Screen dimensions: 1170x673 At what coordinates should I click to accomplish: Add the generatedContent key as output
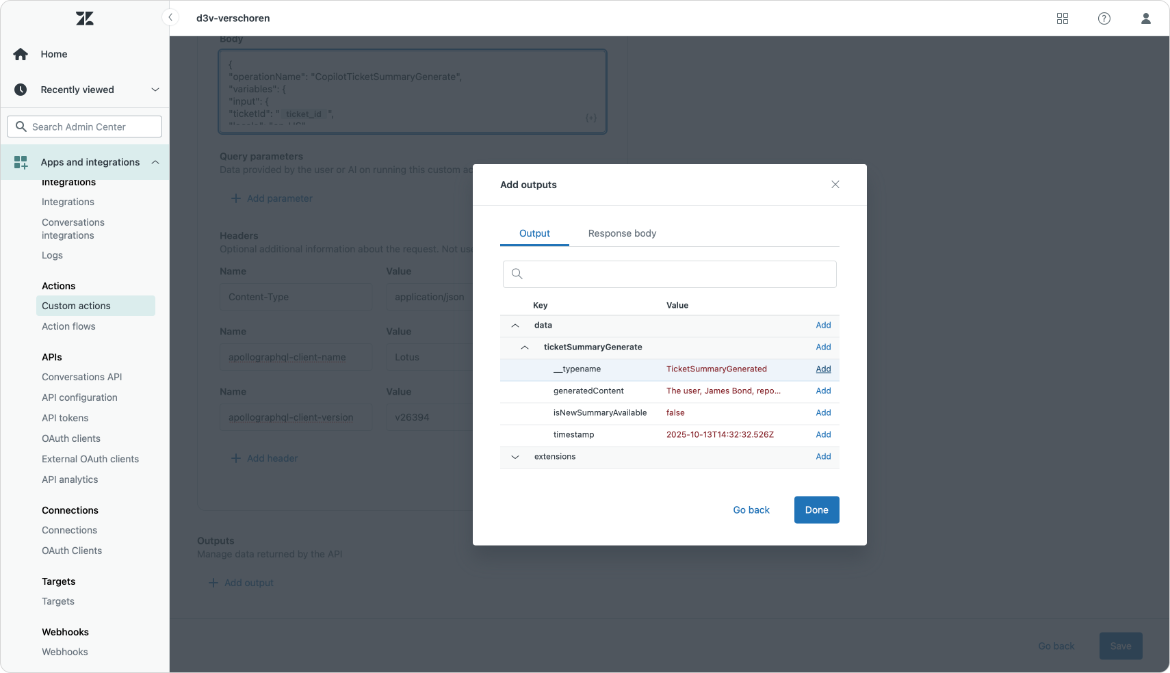[823, 391]
